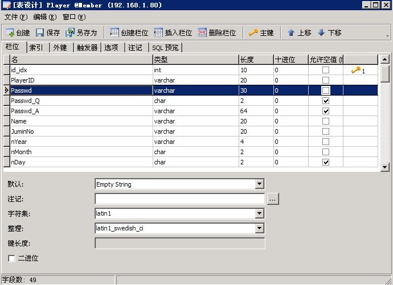Switch to the SQL 预览 tab
The height and width of the screenshot is (285, 393).
click(165, 48)
